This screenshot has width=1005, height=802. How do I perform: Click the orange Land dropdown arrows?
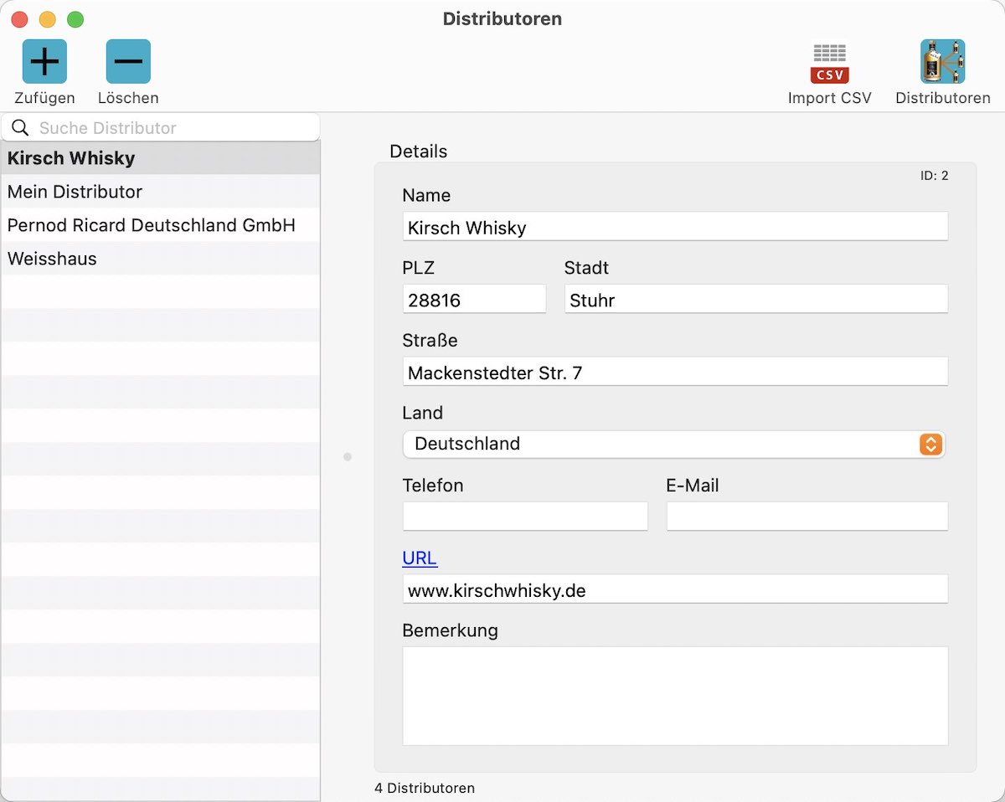pyautogui.click(x=930, y=444)
